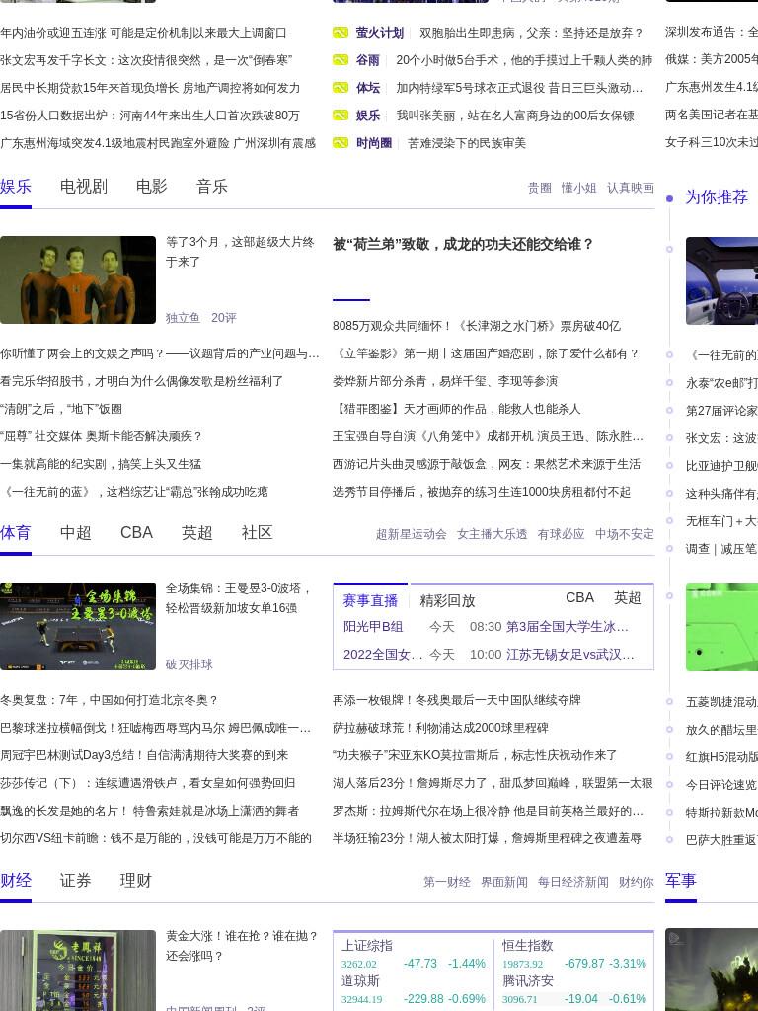Open the 军事 section heading
The image size is (758, 1011).
click(x=681, y=880)
